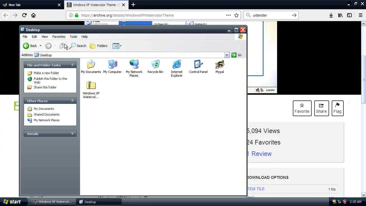The height and width of the screenshot is (206, 366).
Task: Expand the Details panel
Action: [x=72, y=134]
